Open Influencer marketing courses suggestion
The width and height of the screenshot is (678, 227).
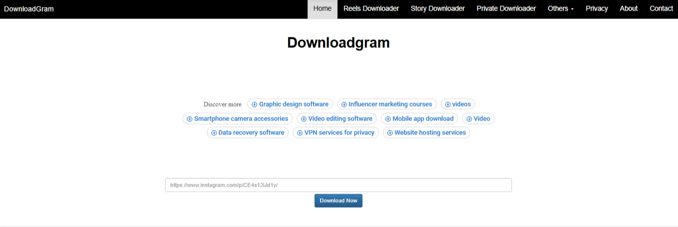[387, 104]
